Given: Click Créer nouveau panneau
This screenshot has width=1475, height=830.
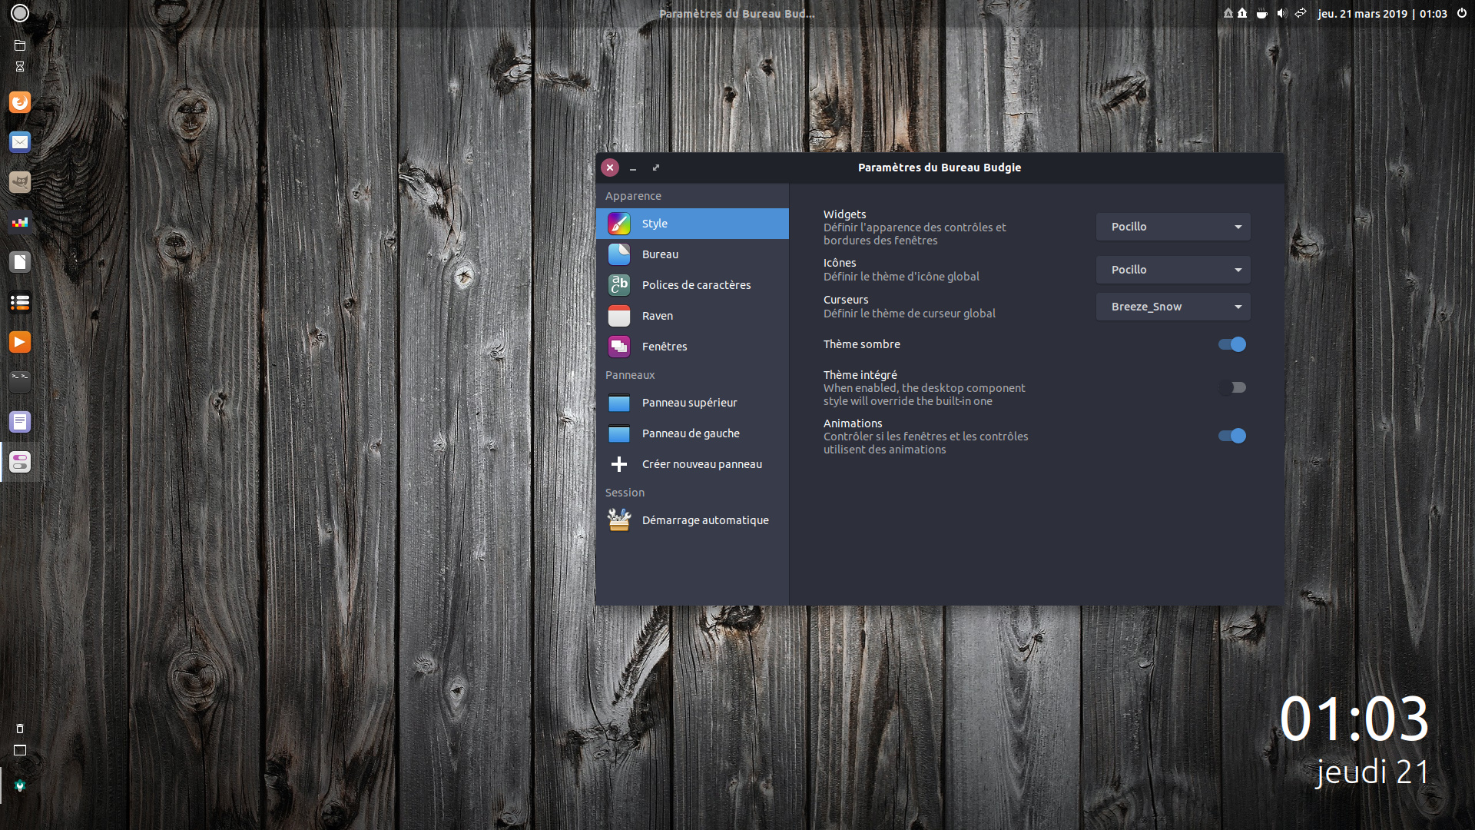Looking at the screenshot, I should [x=701, y=464].
